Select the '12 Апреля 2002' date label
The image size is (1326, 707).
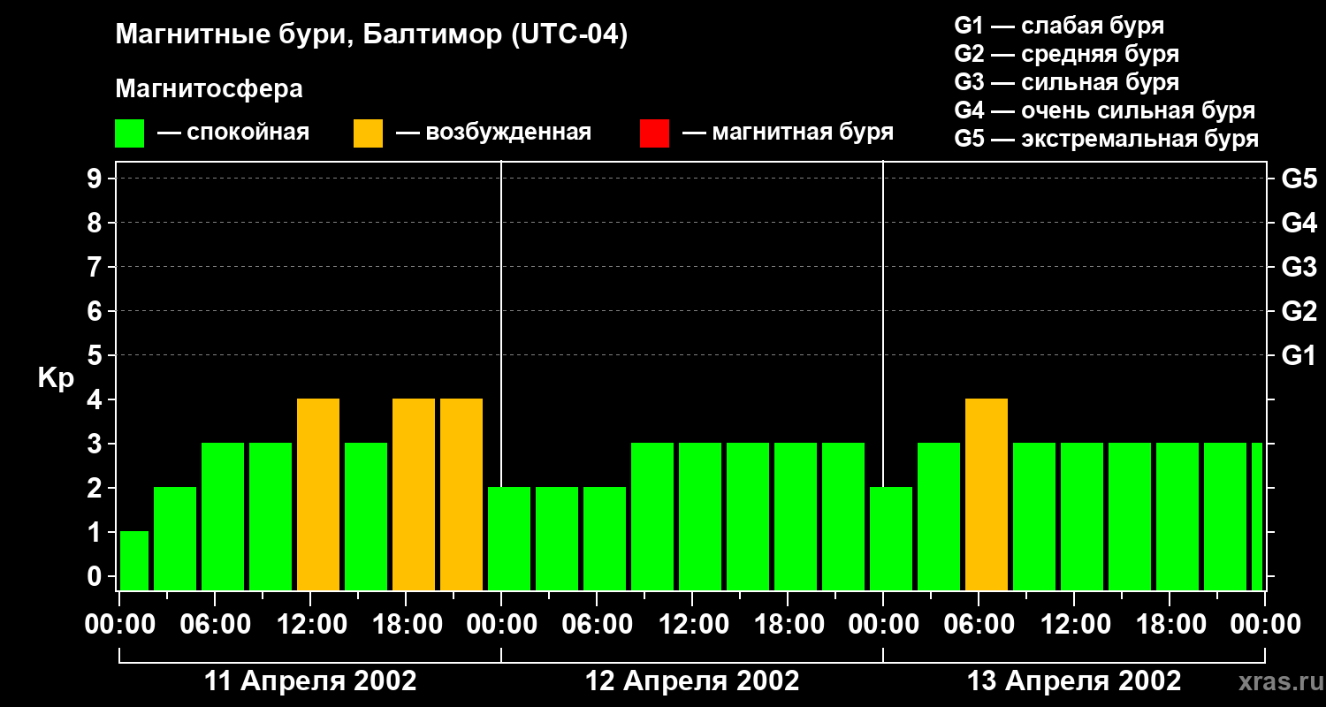point(692,681)
